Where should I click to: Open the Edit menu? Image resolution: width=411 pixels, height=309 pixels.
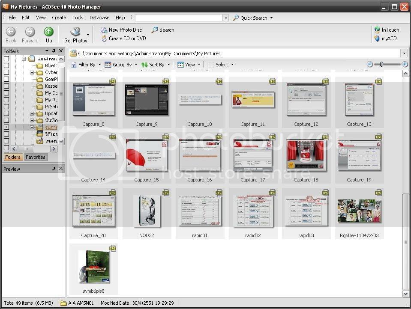pyautogui.click(x=26, y=18)
